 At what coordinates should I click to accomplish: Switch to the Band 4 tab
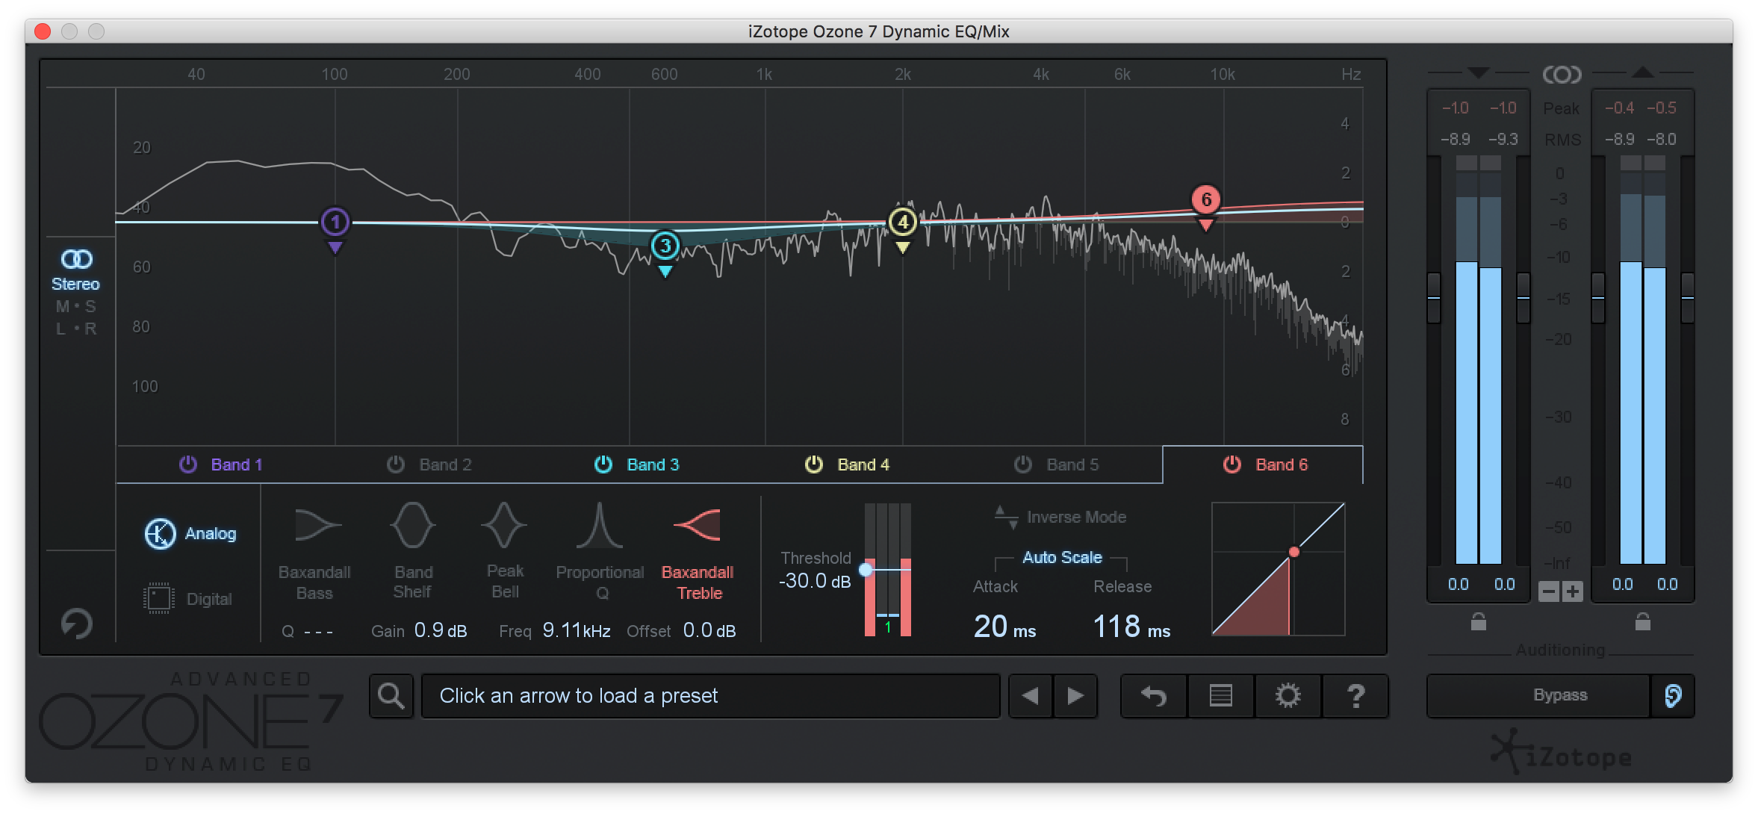[x=864, y=464]
